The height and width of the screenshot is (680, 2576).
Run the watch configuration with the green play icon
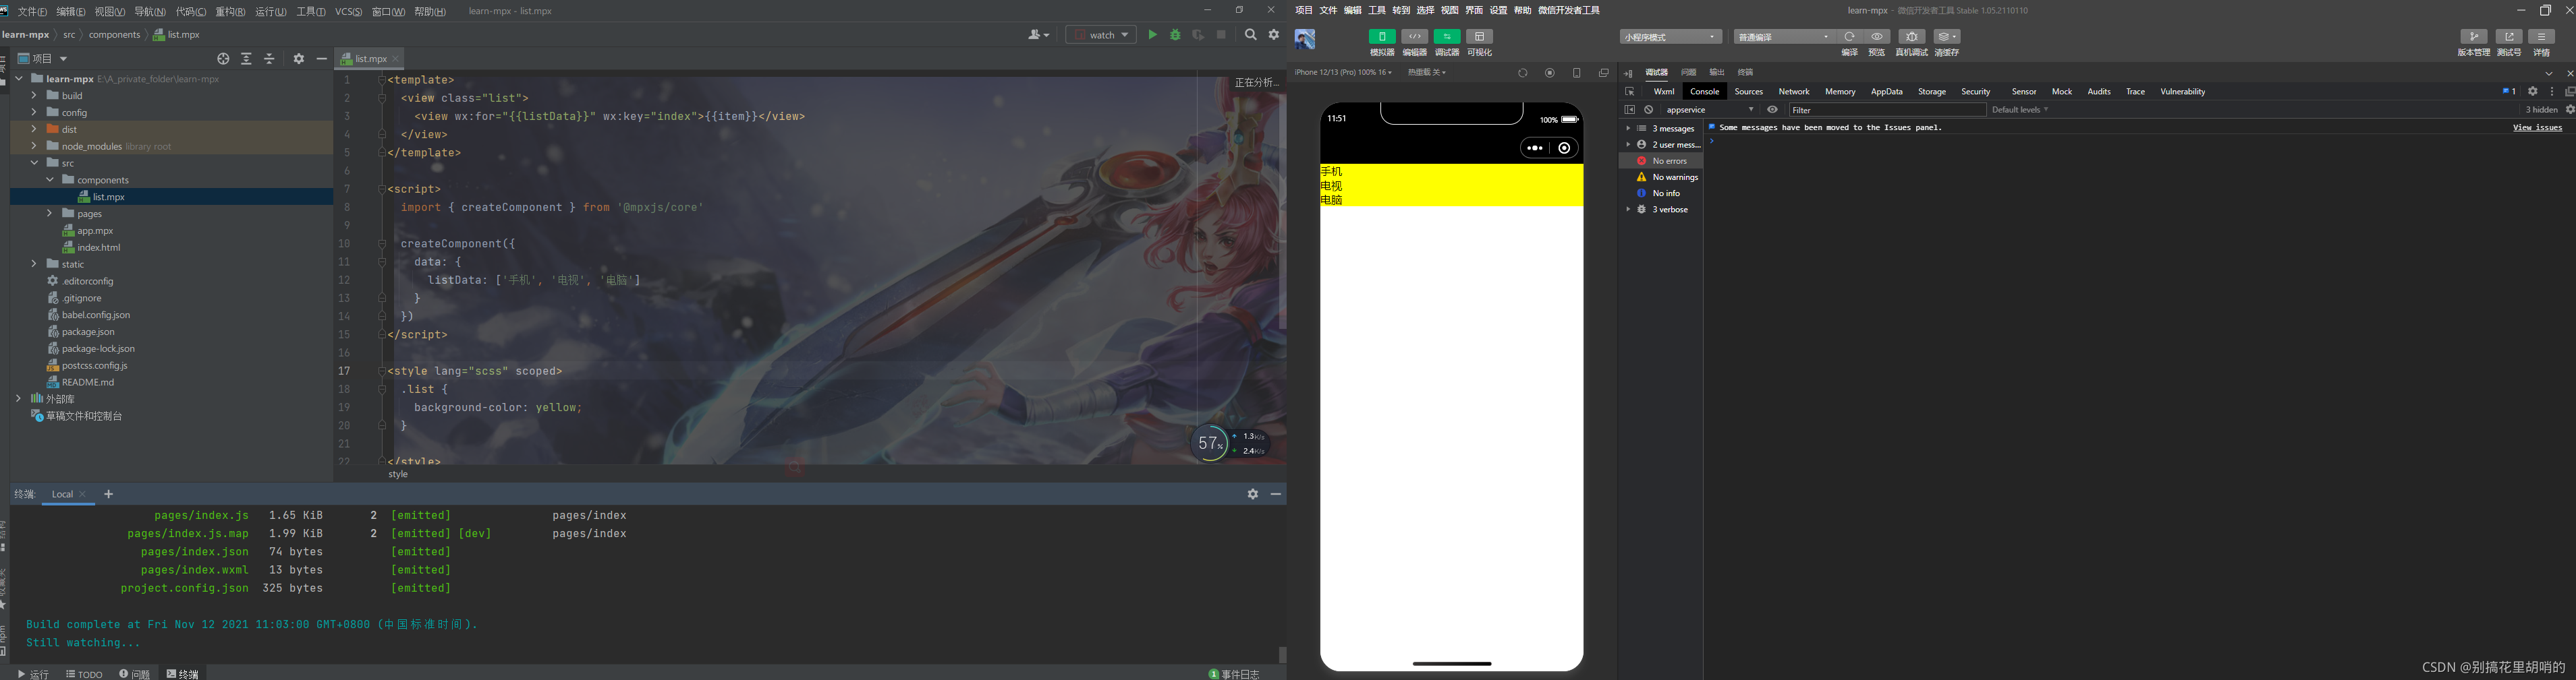pos(1152,35)
